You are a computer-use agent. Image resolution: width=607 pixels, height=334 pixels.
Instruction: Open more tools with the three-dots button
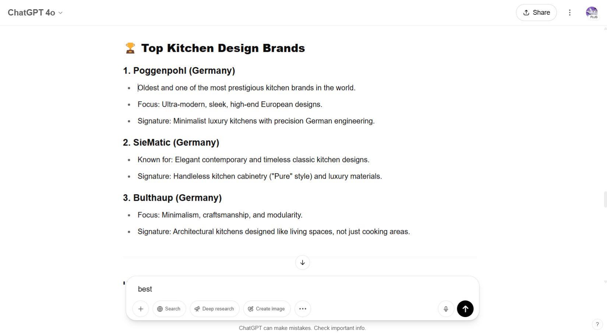click(303, 309)
